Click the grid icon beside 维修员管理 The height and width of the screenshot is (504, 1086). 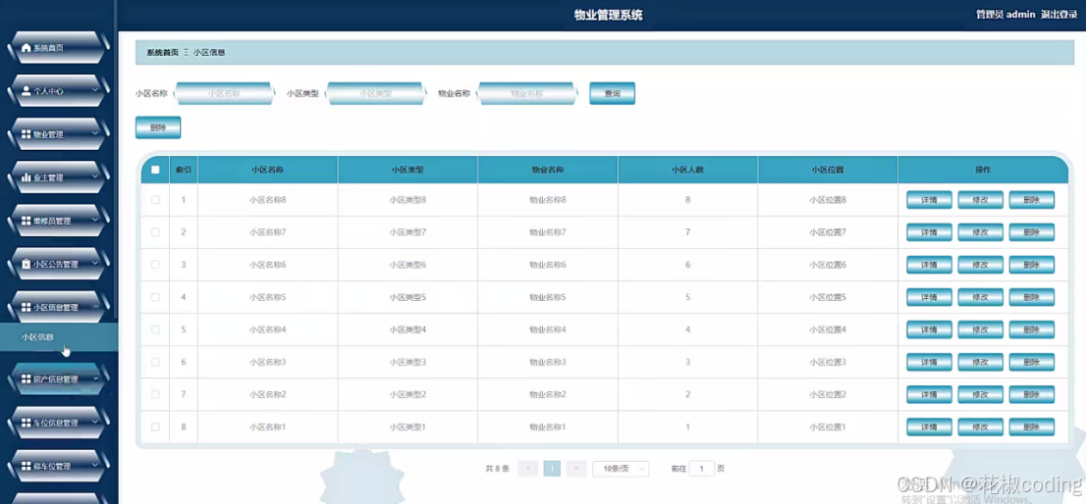pyautogui.click(x=27, y=221)
